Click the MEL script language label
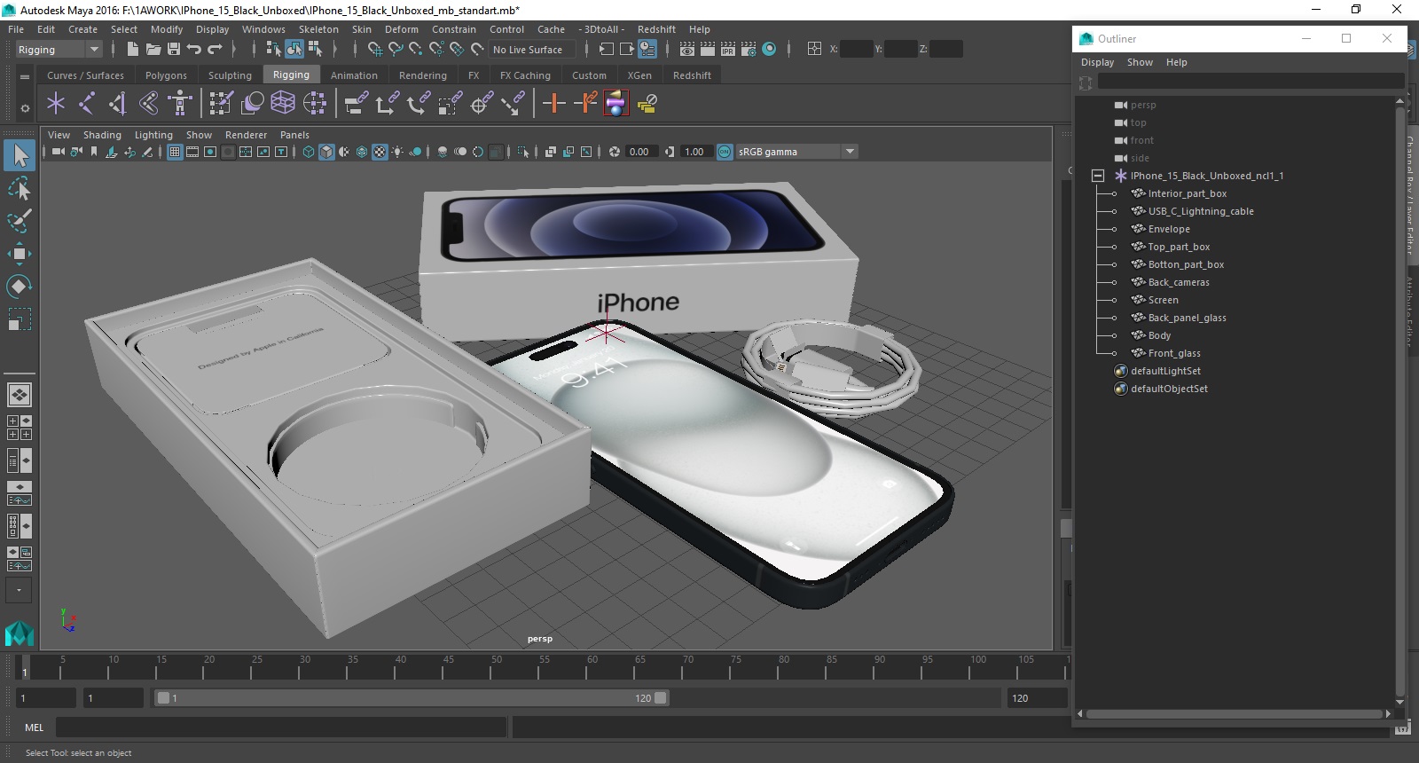The width and height of the screenshot is (1419, 763). point(34,728)
